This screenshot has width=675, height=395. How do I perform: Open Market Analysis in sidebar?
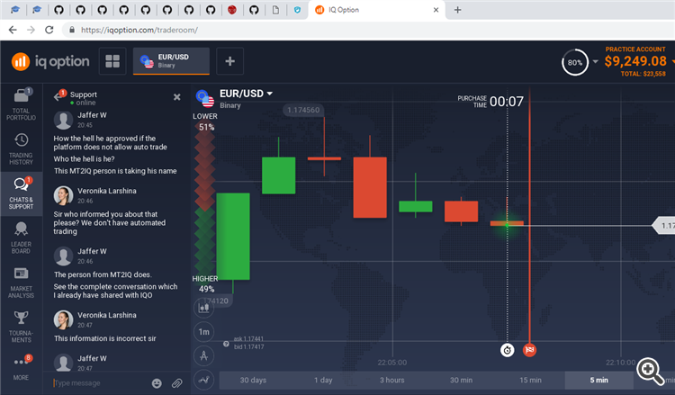(21, 283)
